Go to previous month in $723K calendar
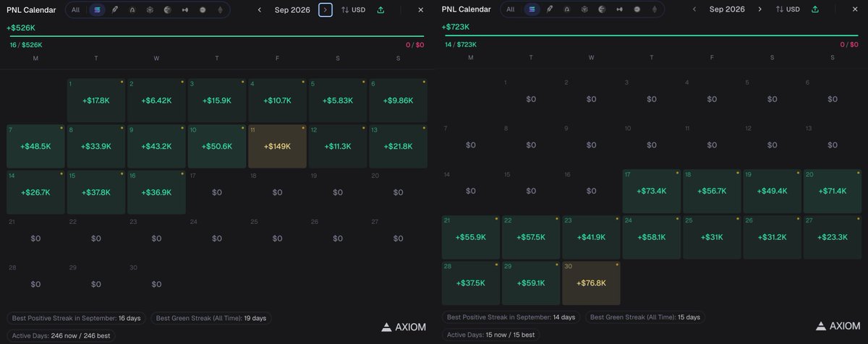Viewport: 868px width, 344px height. [694, 9]
